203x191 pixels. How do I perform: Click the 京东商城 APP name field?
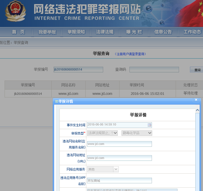[119, 181]
